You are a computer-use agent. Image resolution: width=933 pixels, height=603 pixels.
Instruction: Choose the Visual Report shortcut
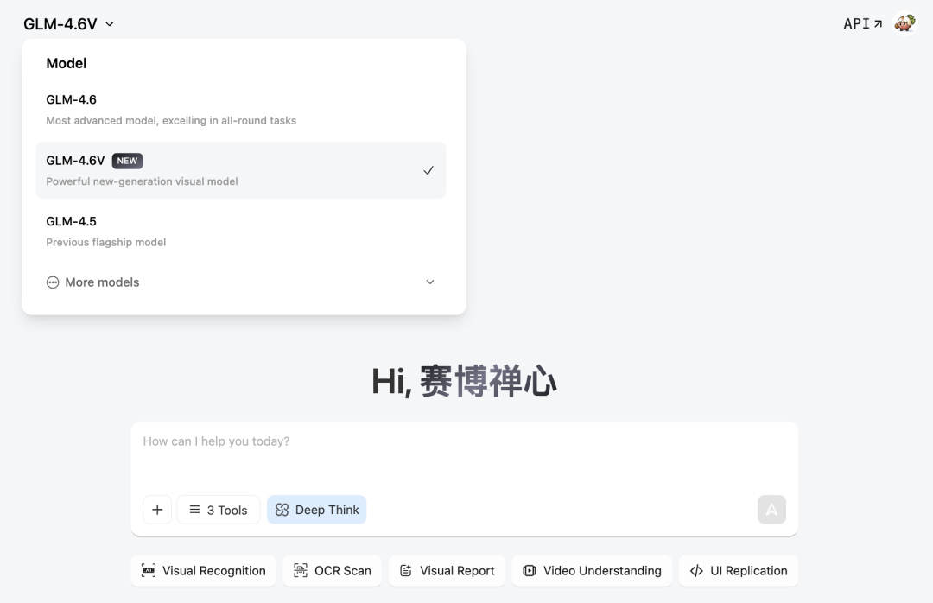pos(447,571)
